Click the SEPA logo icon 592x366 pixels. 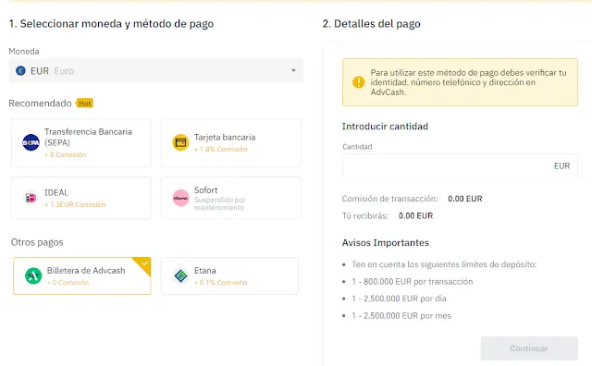[31, 142]
